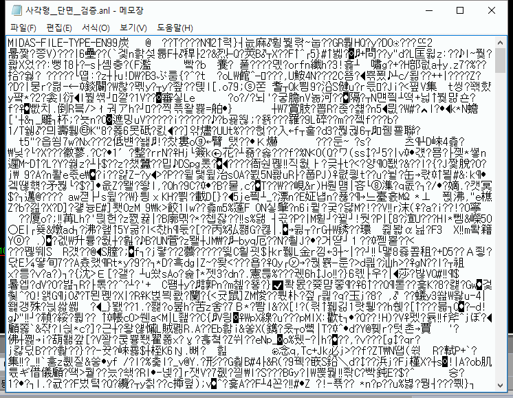This screenshot has width=513, height=398.
Task: Open the 파일(F) menu
Action: pos(23,27)
